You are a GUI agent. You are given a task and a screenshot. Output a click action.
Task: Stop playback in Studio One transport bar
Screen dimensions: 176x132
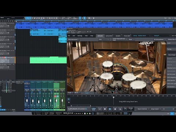(85, 114)
